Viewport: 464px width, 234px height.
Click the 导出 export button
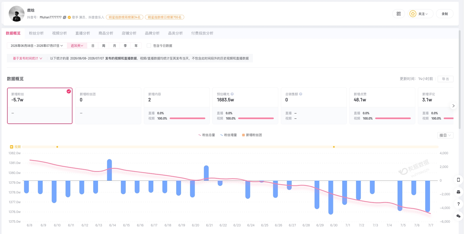[446, 79]
